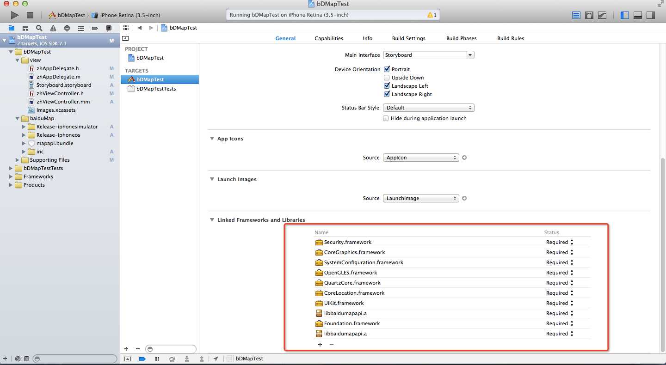Open App Icons Source dropdown

(421, 158)
